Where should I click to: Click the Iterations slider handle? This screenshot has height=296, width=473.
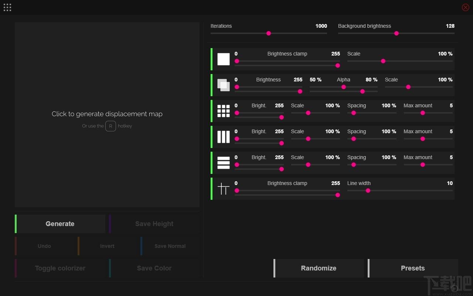tap(269, 33)
